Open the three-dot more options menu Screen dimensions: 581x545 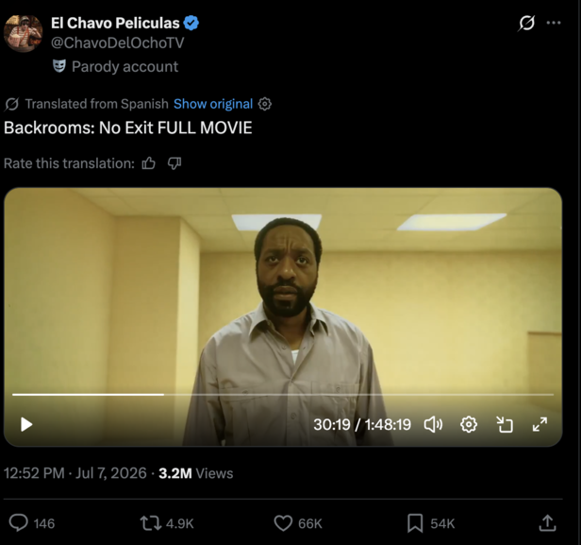pos(554,23)
